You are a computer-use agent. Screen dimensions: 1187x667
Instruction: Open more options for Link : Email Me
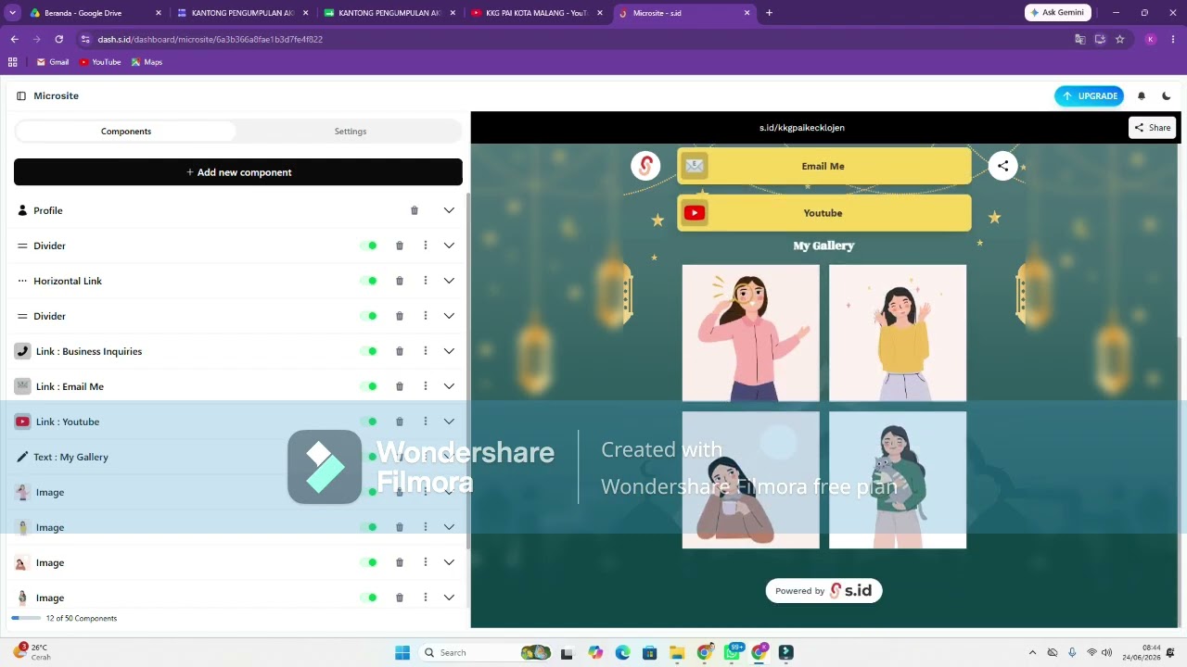click(x=426, y=386)
